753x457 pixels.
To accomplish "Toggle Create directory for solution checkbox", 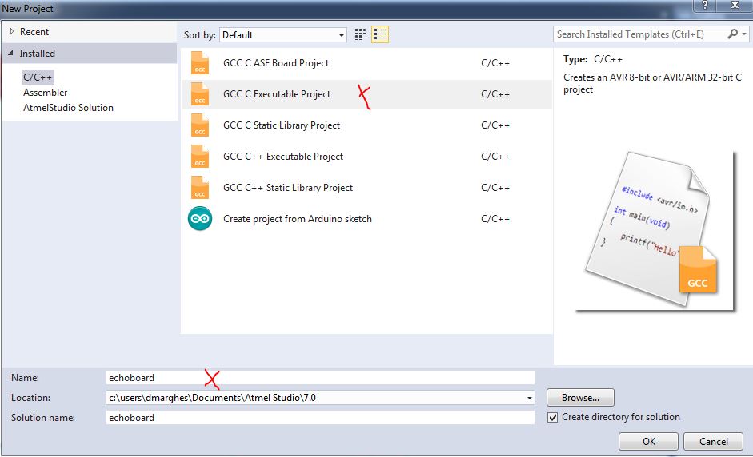I will coord(553,417).
